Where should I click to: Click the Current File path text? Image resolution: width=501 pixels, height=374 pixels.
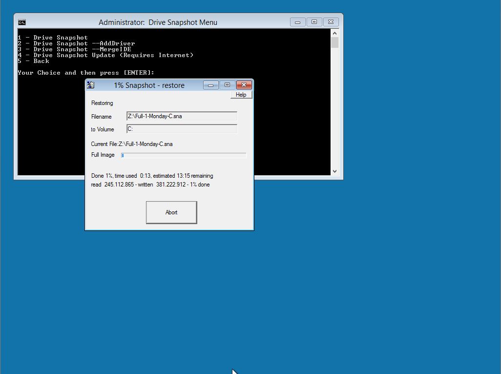[x=132, y=144]
